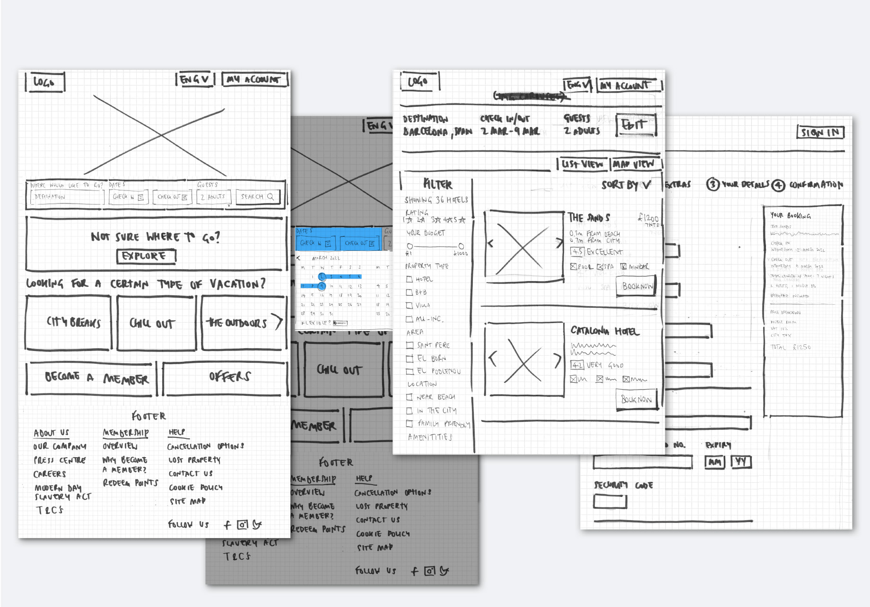Go to previous month in the March 2022 calendar
Screen dimensions: 870x607
click(x=298, y=258)
